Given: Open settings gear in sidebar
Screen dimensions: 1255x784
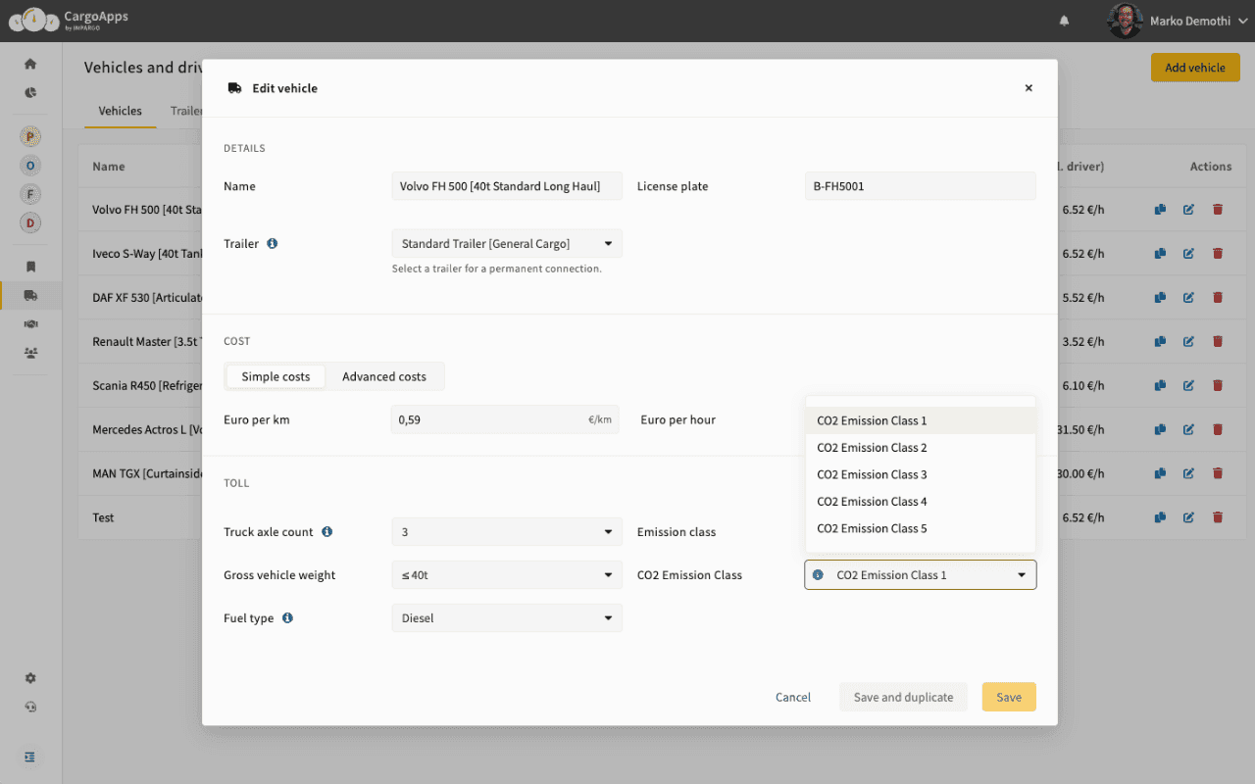Looking at the screenshot, I should pyautogui.click(x=30, y=678).
